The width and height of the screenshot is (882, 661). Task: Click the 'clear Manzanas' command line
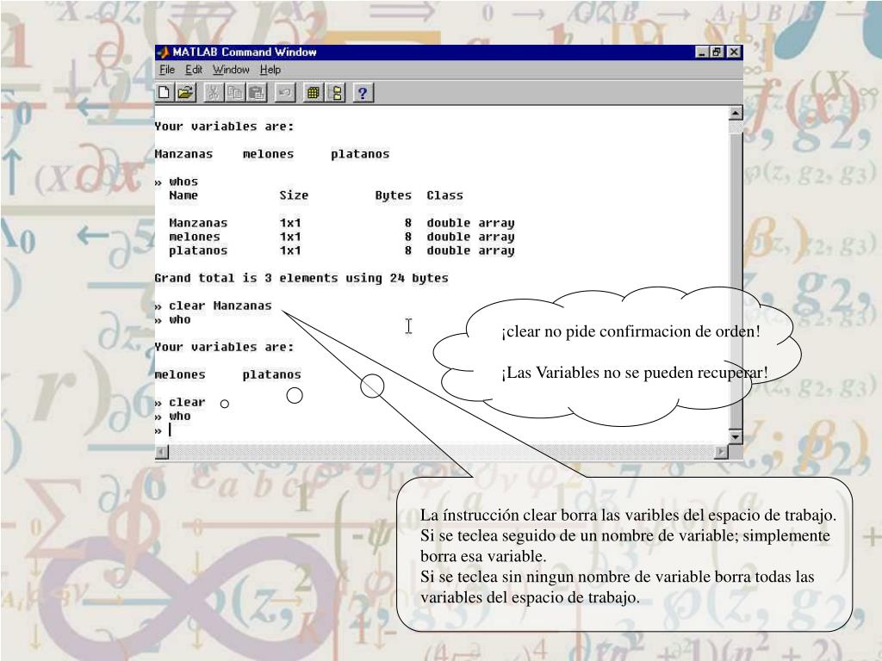[214, 306]
